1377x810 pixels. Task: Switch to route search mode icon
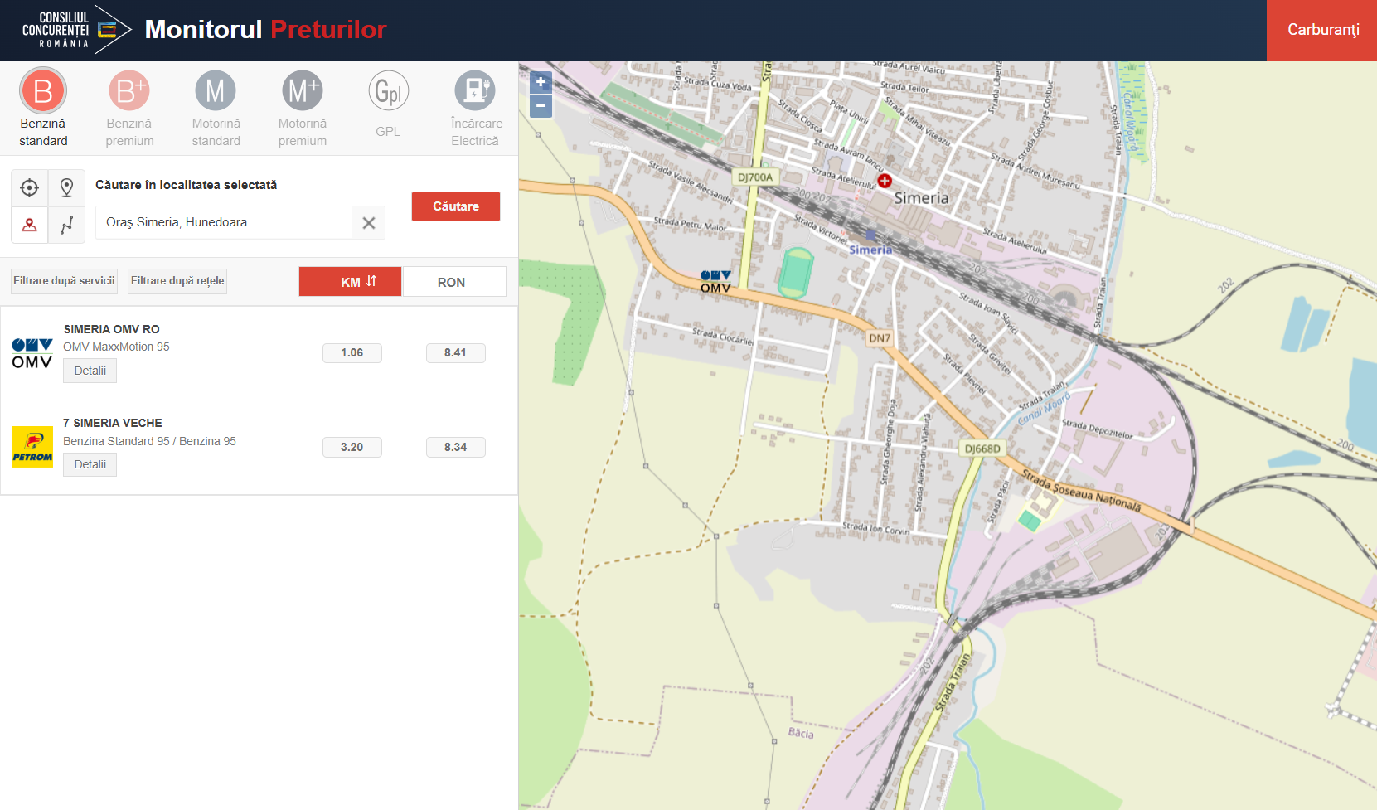pyautogui.click(x=67, y=225)
